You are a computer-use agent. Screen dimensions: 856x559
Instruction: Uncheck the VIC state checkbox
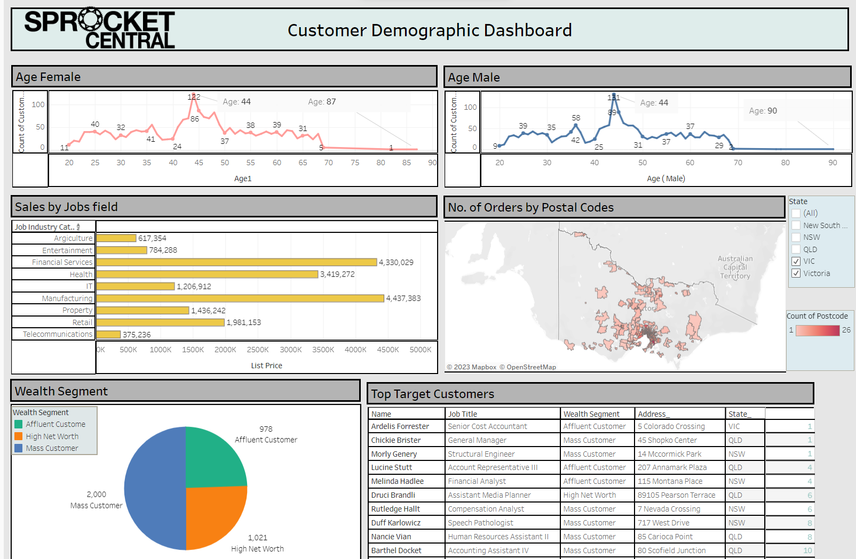(x=796, y=261)
